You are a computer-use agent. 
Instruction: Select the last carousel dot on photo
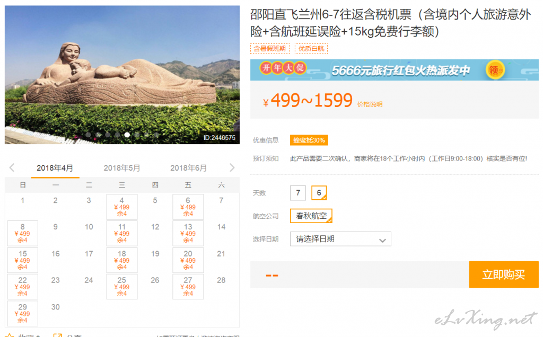156,135
